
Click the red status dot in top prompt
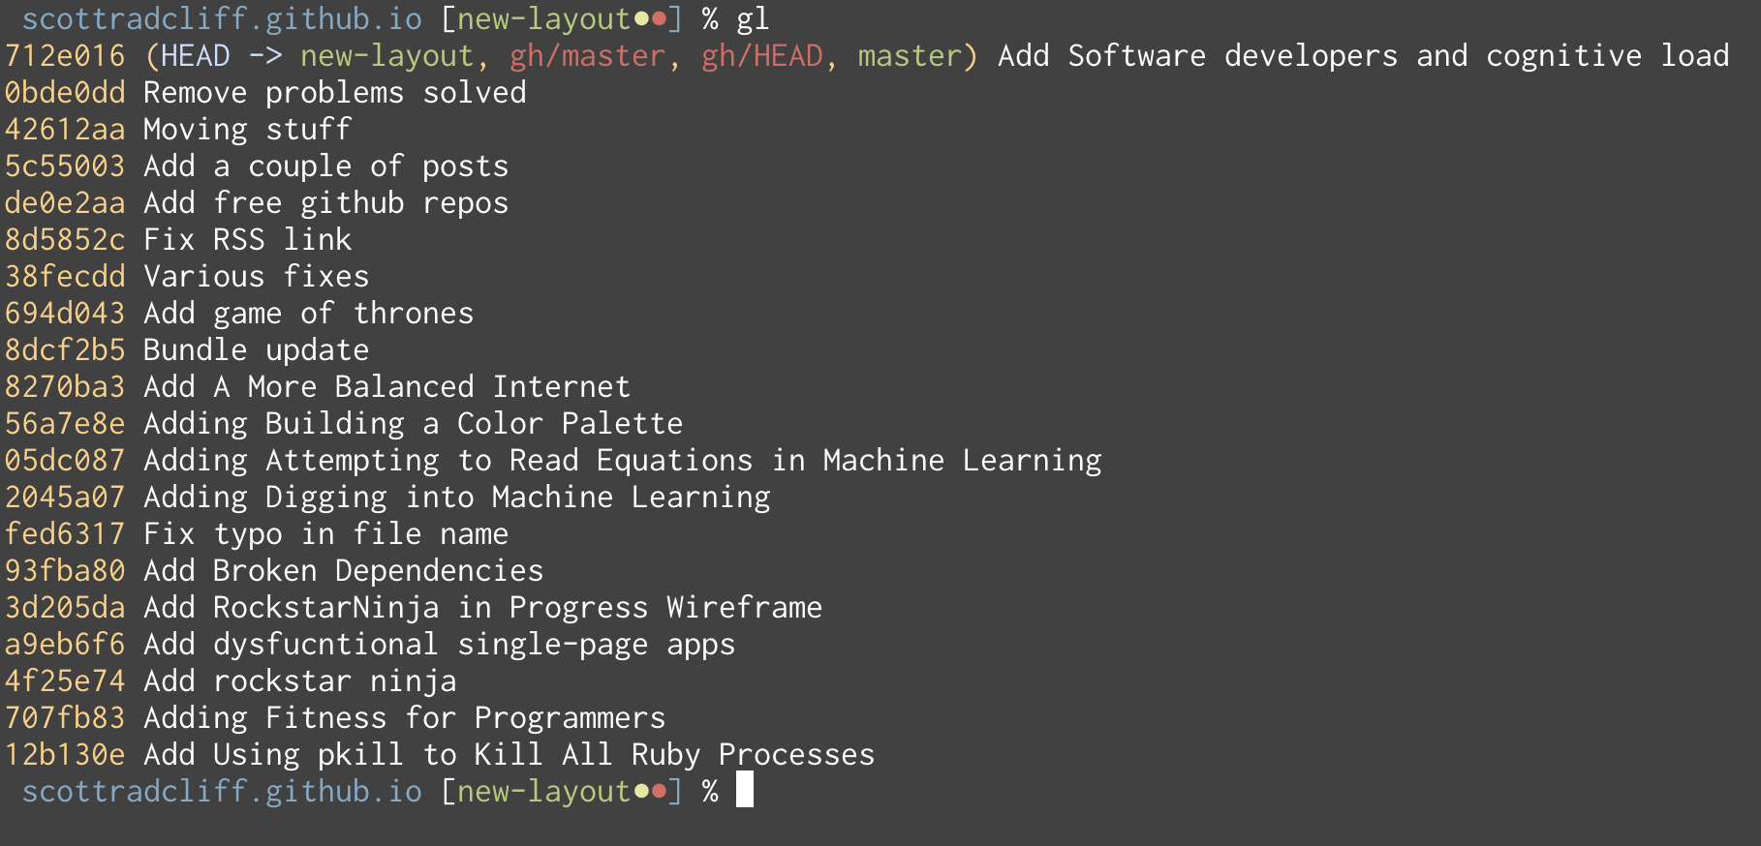659,19
